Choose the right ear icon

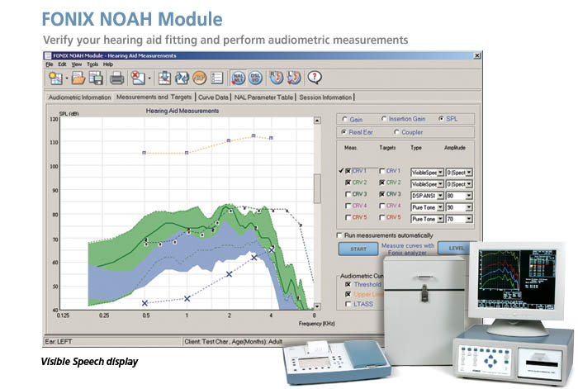pyautogui.click(x=277, y=78)
